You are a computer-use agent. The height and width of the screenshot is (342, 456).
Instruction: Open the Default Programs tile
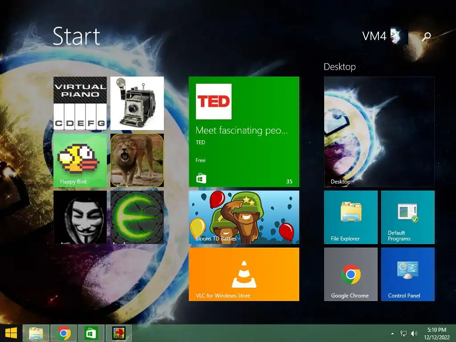[x=408, y=217]
